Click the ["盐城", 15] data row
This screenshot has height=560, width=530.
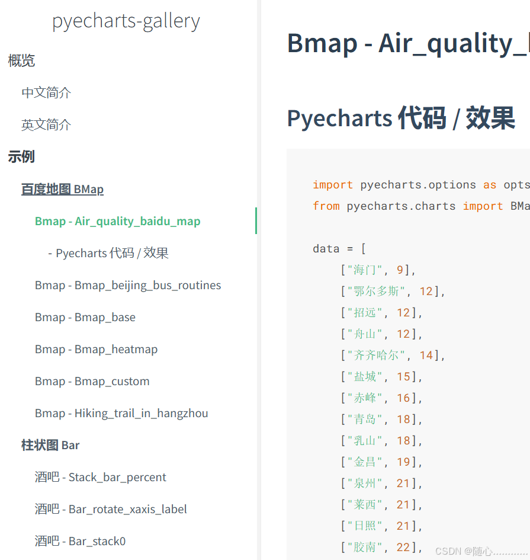coord(381,377)
